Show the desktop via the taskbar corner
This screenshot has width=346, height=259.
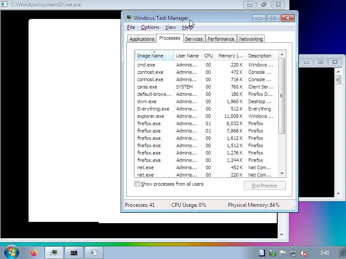point(343,253)
